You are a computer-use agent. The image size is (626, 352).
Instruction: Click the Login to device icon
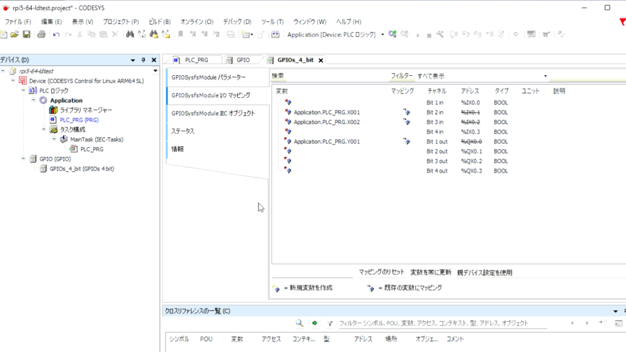(x=392, y=35)
